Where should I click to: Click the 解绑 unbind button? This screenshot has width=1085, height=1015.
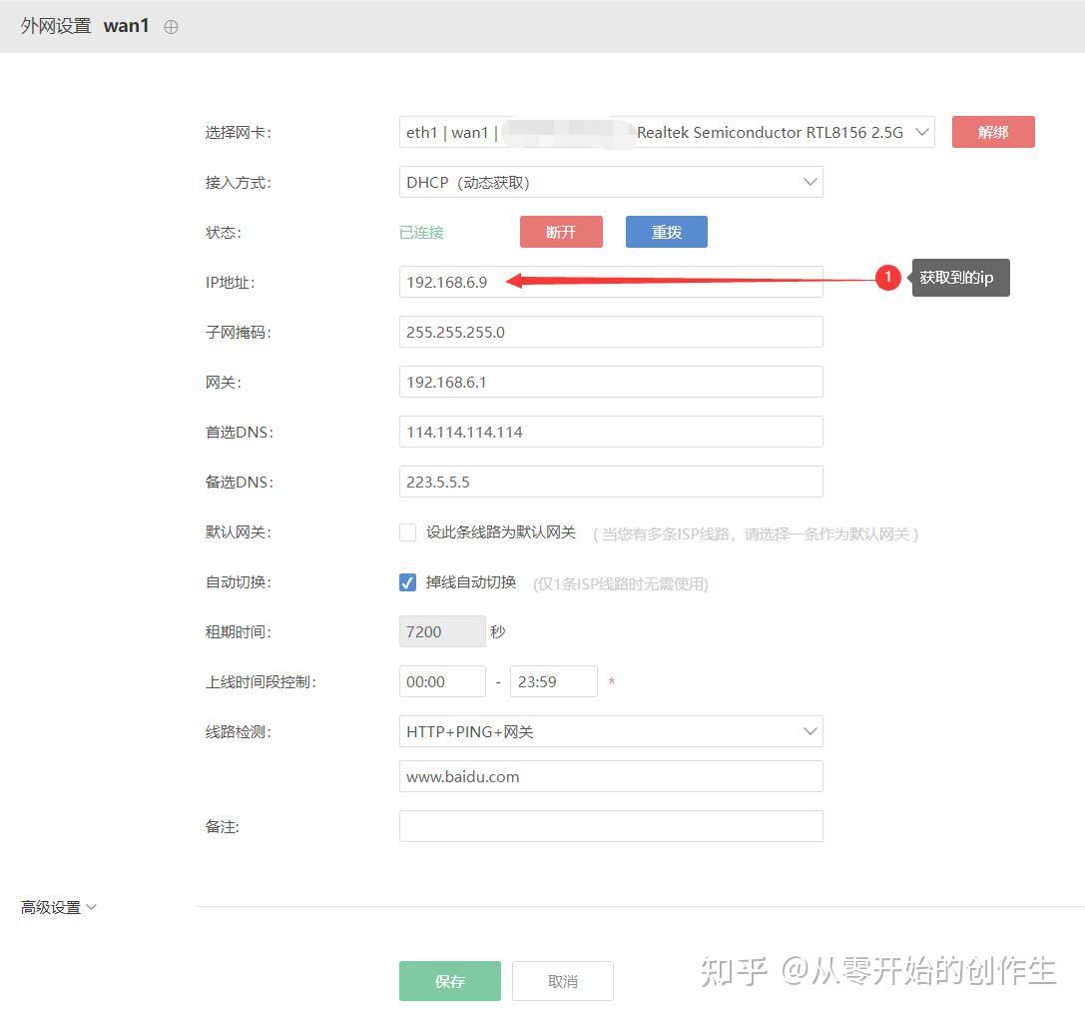pyautogui.click(x=992, y=131)
